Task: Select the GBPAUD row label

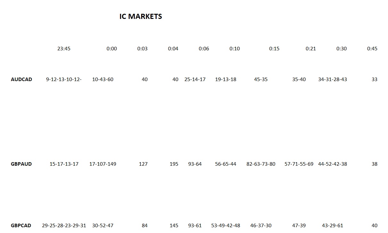Action: coord(21,164)
